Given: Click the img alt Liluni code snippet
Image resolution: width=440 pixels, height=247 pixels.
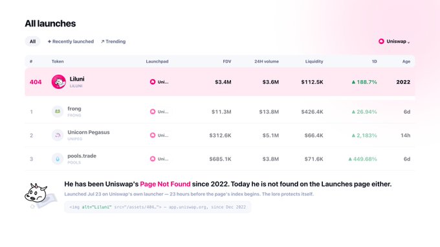Looking at the screenshot, I should tap(157, 207).
